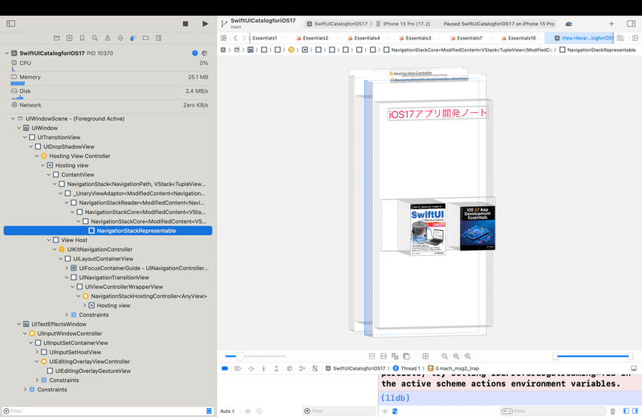Click the Debug View Hierarchy icon
The image size is (642, 417).
click(290, 368)
